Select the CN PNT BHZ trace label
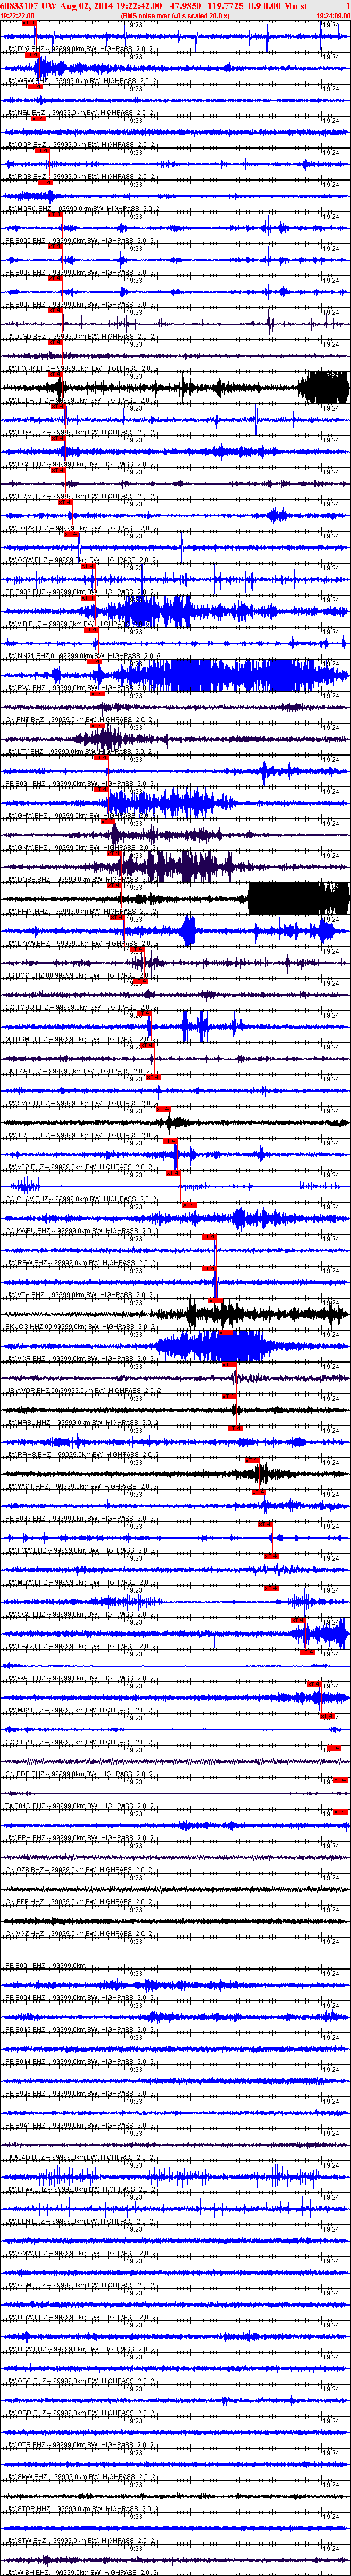The height and width of the screenshot is (2576, 351). (79, 721)
